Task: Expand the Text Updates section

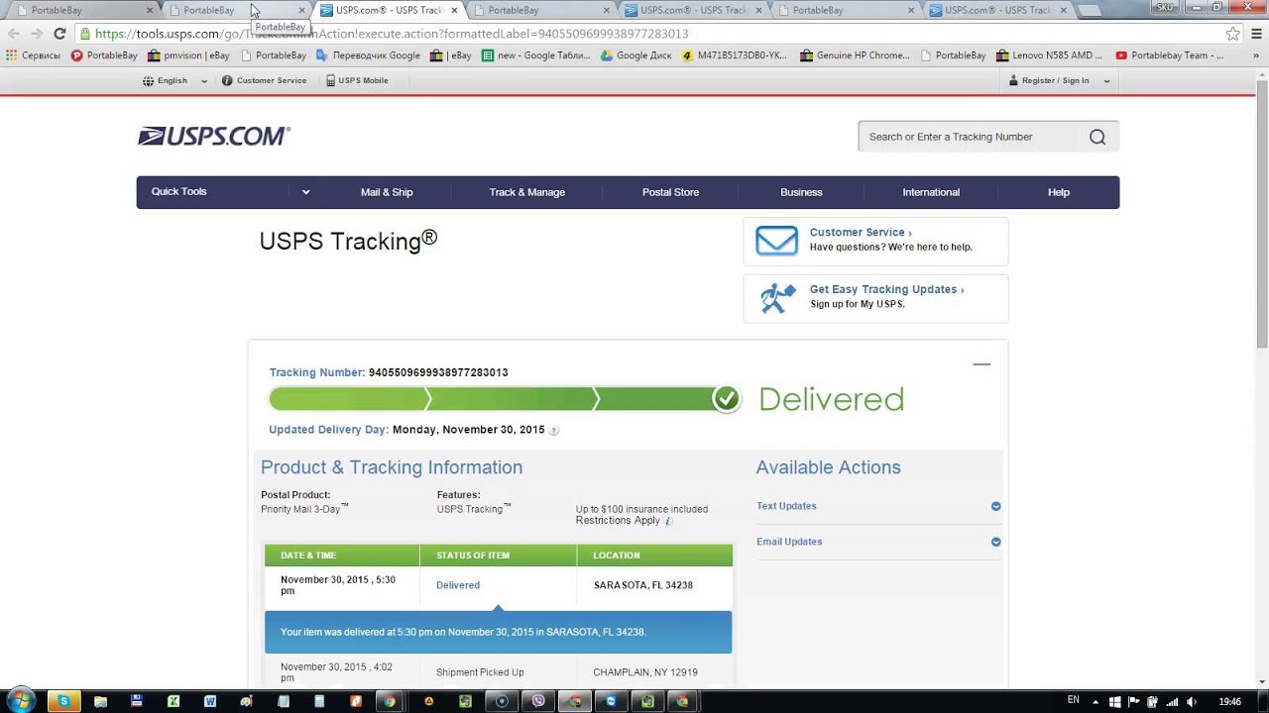Action: pyautogui.click(x=996, y=507)
